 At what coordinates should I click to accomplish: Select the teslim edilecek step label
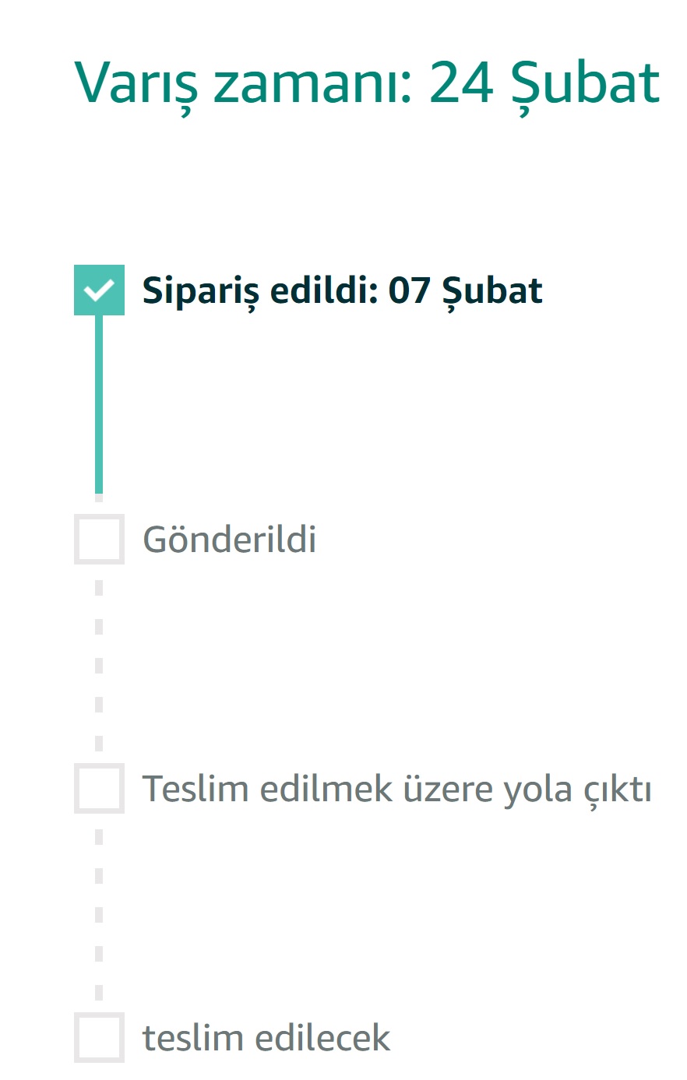pos(266,1038)
